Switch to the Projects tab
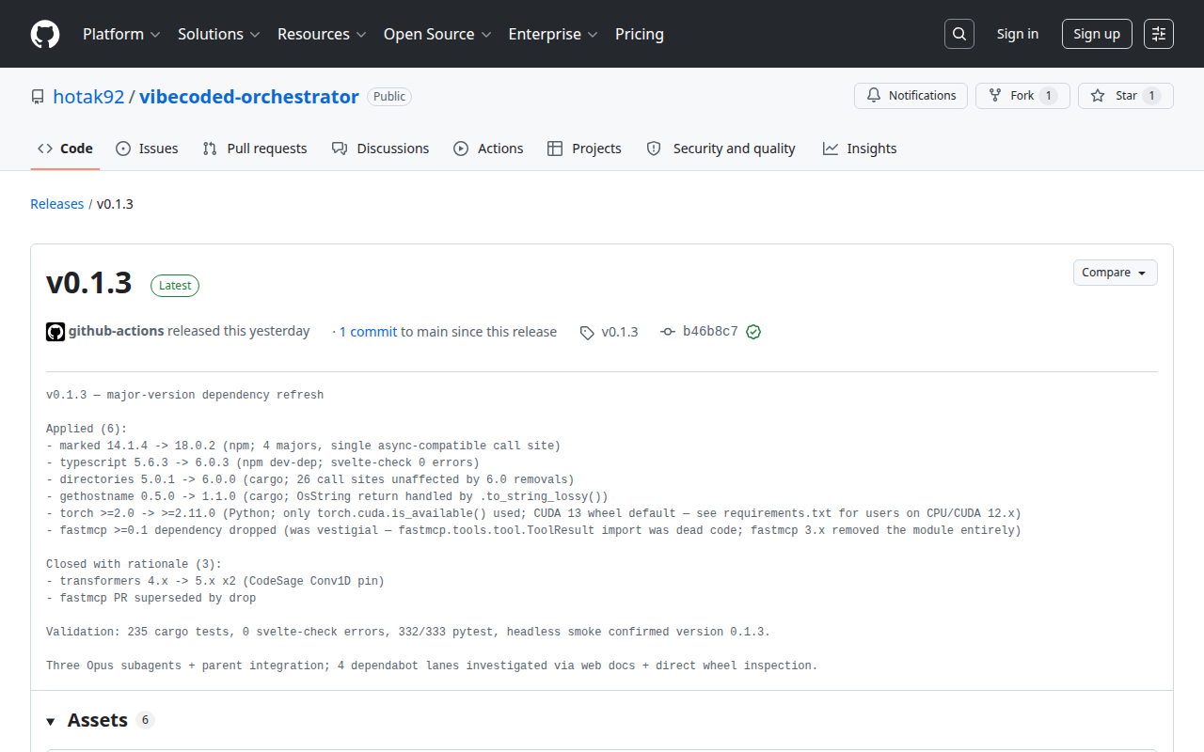 tap(584, 149)
